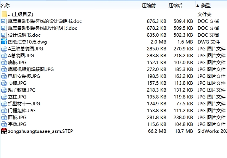Click the DWG 文件 type cell
This screenshot has height=158, width=227.
209,42
